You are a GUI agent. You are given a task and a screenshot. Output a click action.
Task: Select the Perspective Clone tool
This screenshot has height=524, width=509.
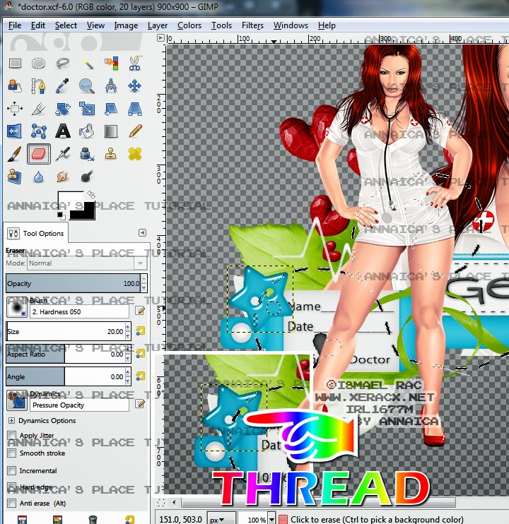click(15, 177)
